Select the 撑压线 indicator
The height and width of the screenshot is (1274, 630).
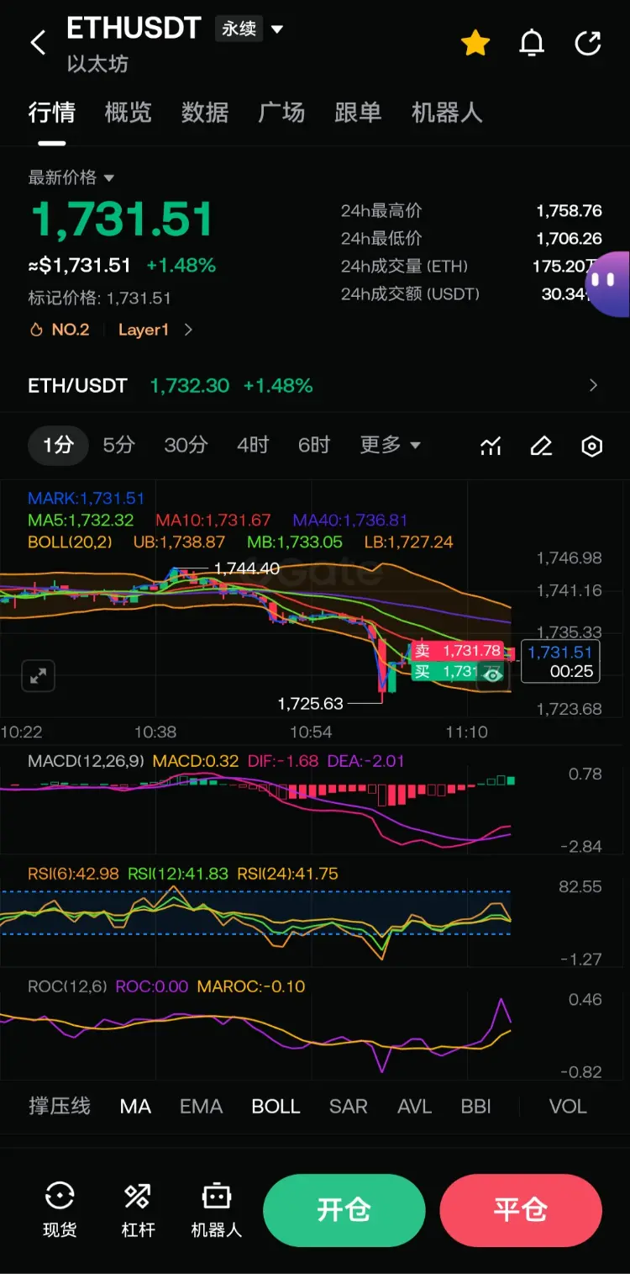(60, 1106)
